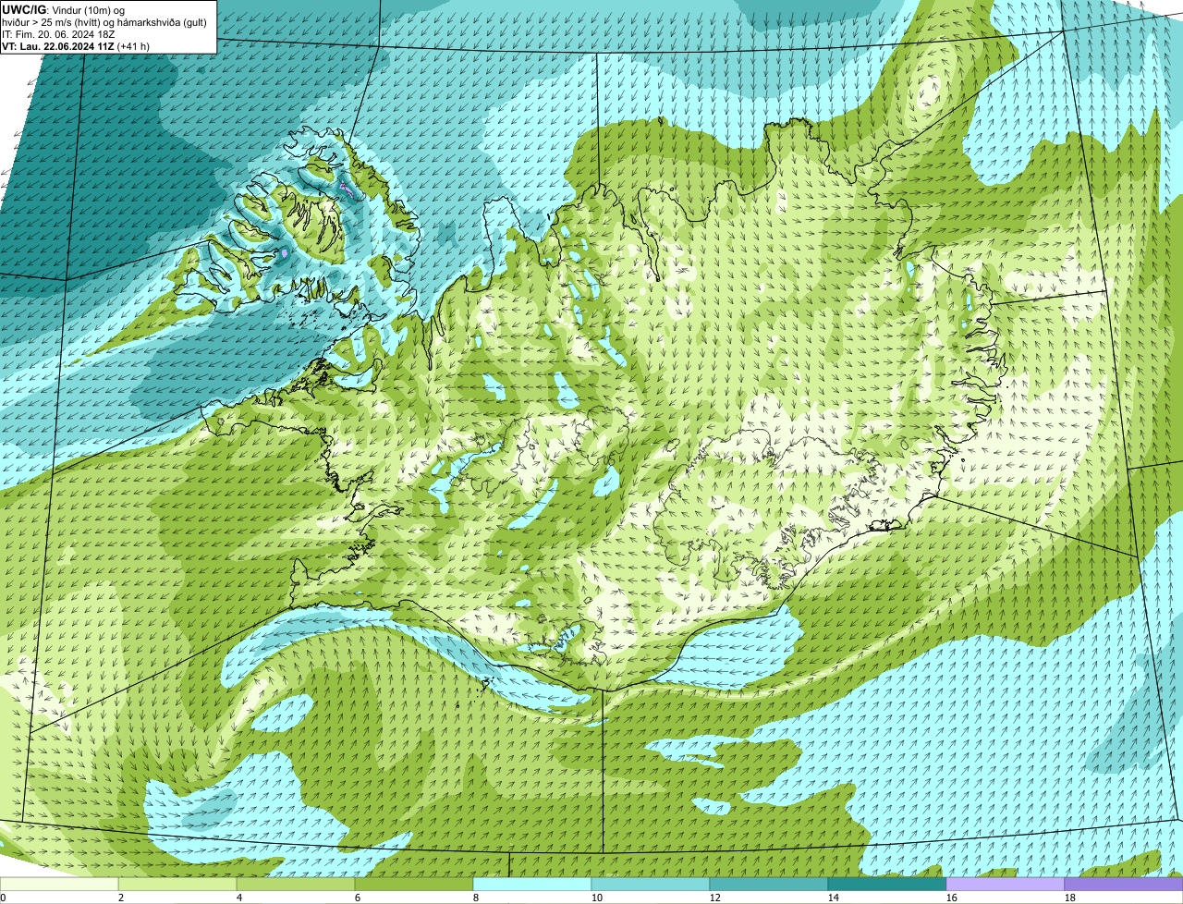Screen dimensions: 1183x904
Task: Click the 4–6 m/s legend color swatch
Action: tap(296, 884)
